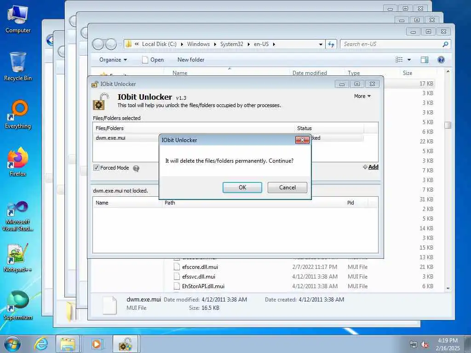Click the Files/Folders column header
This screenshot has width=471, height=353.
[194, 128]
